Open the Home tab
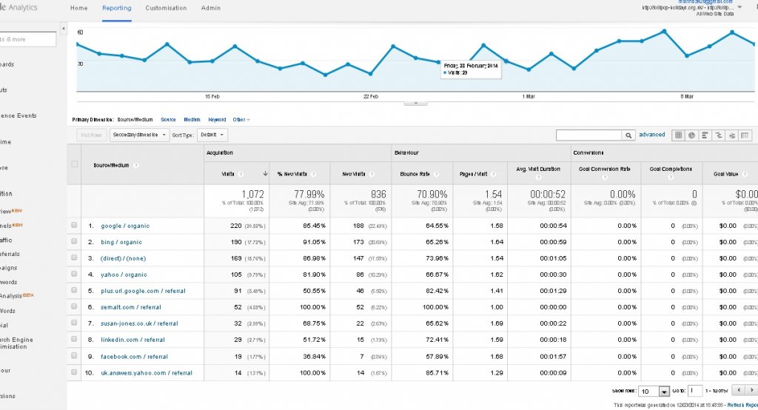The height and width of the screenshot is (410, 758). [78, 8]
